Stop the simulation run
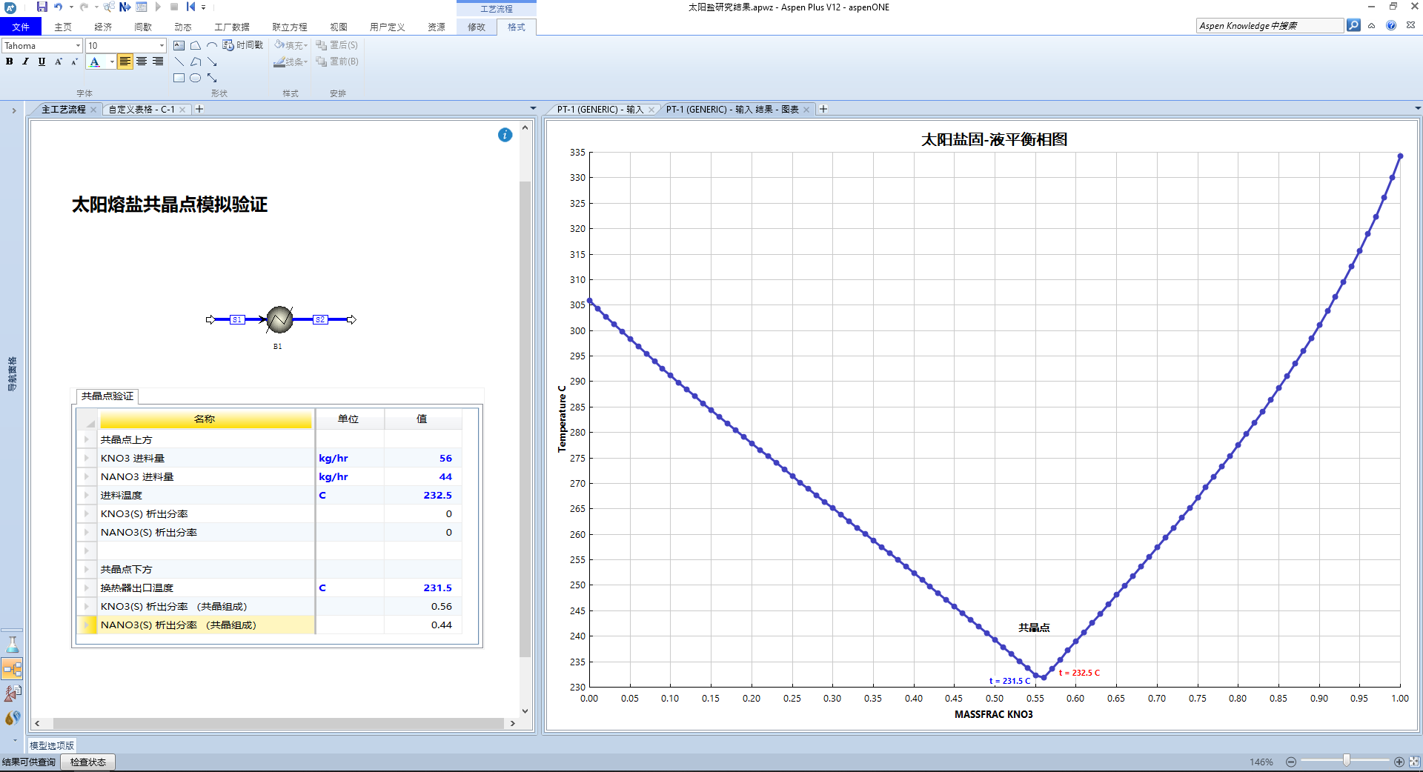 click(x=174, y=7)
